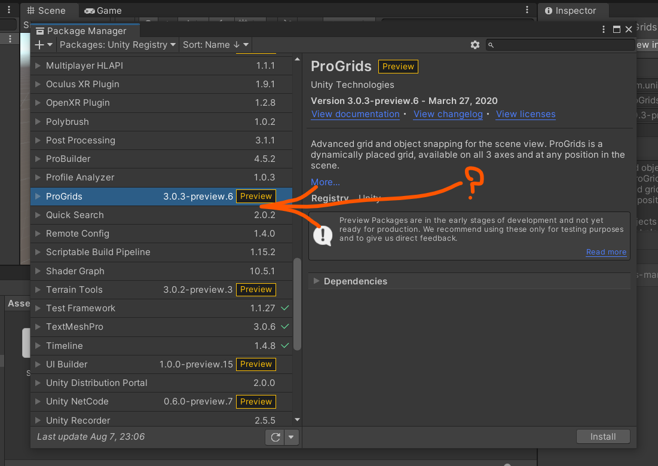Select the ProBuilder package

(x=161, y=159)
